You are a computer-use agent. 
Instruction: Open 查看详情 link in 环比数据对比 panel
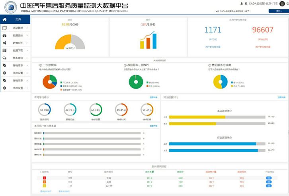pos(281,97)
